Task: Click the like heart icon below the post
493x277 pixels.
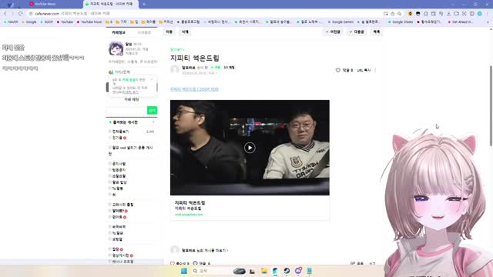Action: pyautogui.click(x=173, y=263)
